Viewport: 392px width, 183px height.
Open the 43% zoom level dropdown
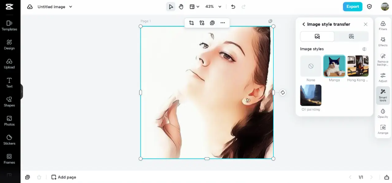coord(213,7)
